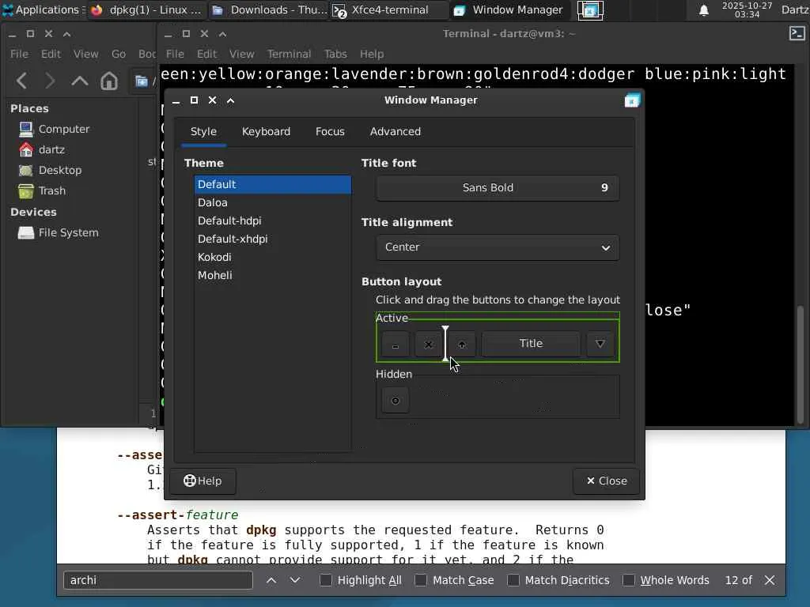Open the notification bell in the panel

coord(703,10)
